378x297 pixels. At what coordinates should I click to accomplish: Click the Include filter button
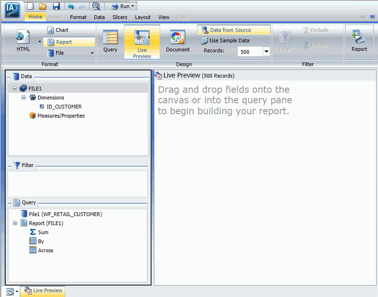[316, 45]
